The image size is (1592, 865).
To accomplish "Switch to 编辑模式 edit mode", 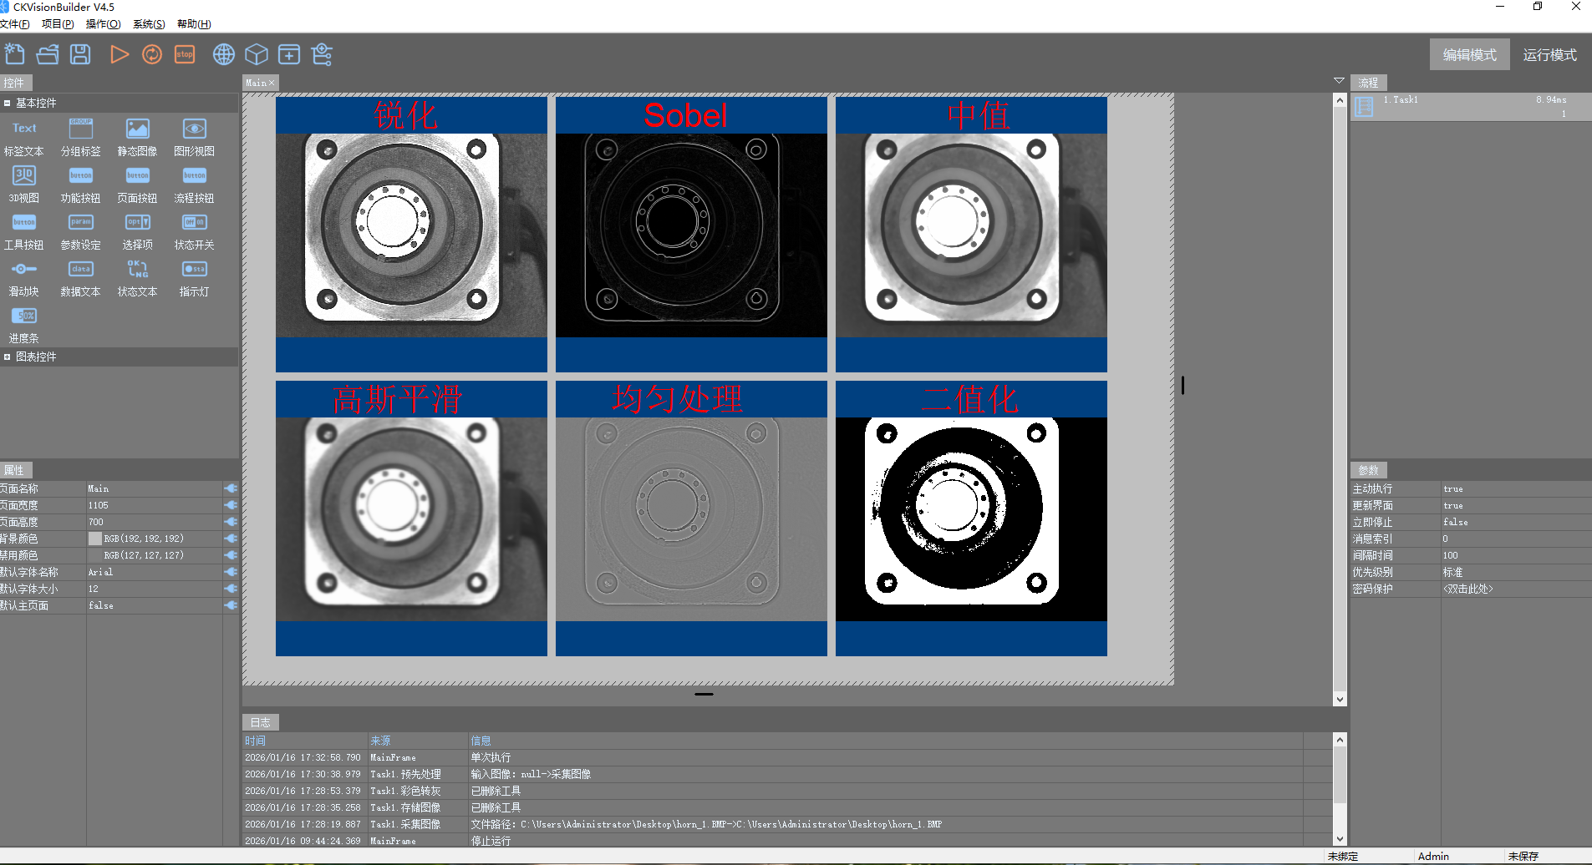I will pos(1469,55).
